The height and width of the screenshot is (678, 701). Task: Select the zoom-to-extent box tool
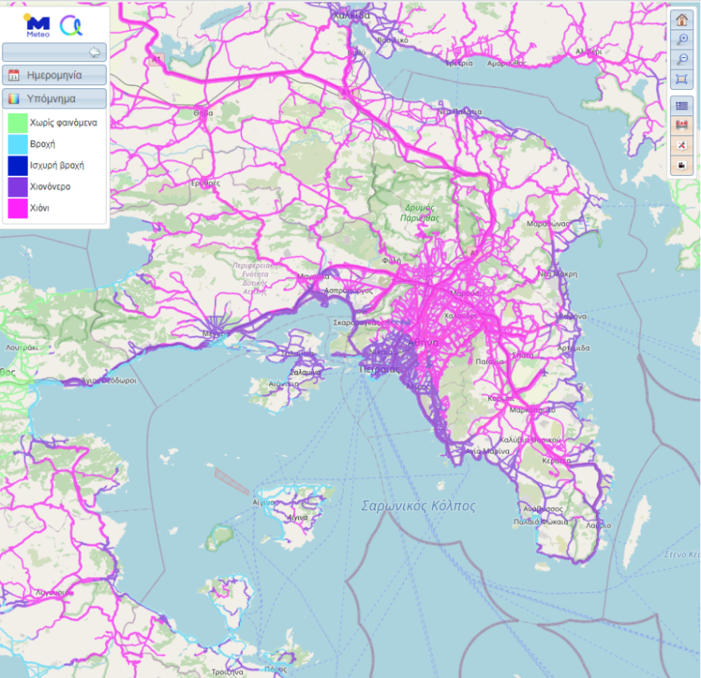click(x=681, y=79)
